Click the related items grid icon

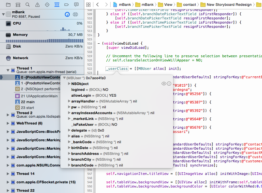[89, 5]
